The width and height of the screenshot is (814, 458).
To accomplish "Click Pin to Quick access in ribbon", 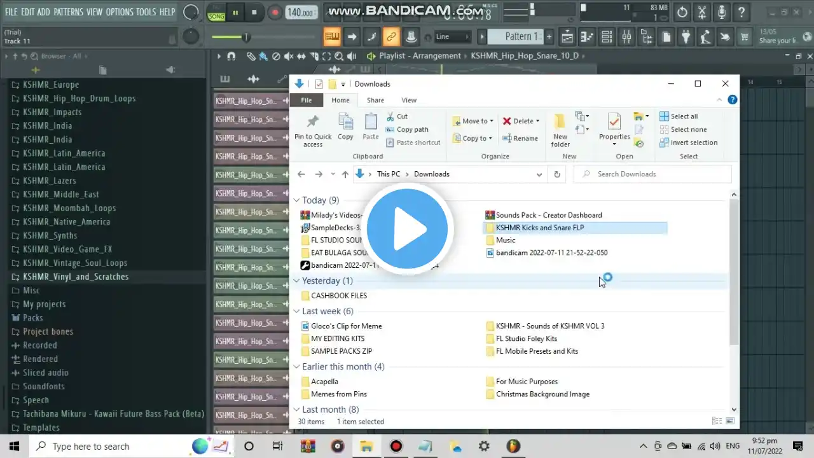I will (313, 130).
